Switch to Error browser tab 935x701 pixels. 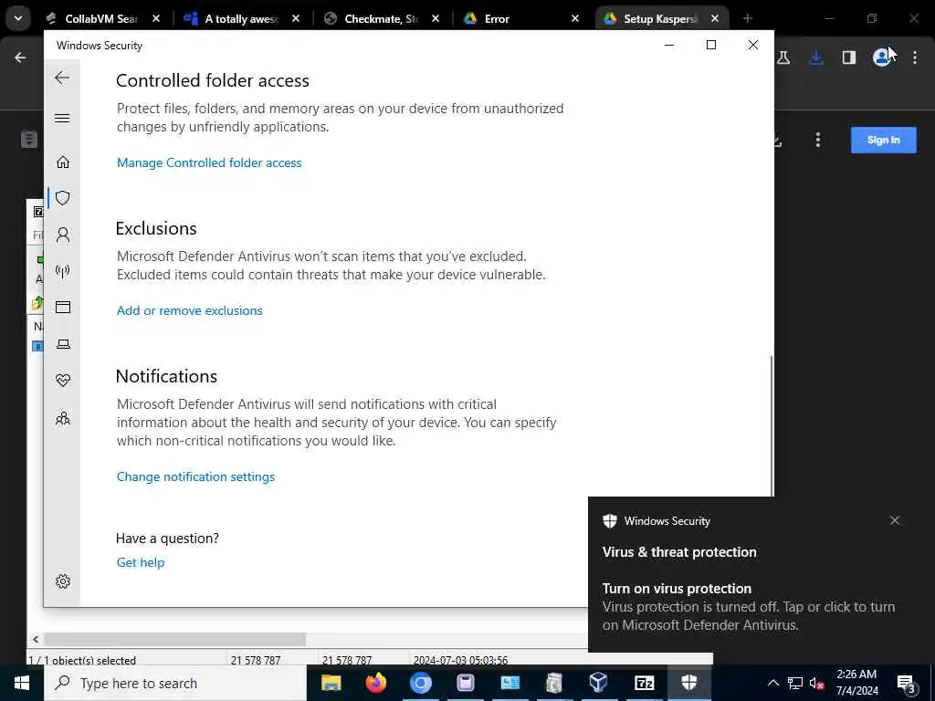pyautogui.click(x=513, y=18)
